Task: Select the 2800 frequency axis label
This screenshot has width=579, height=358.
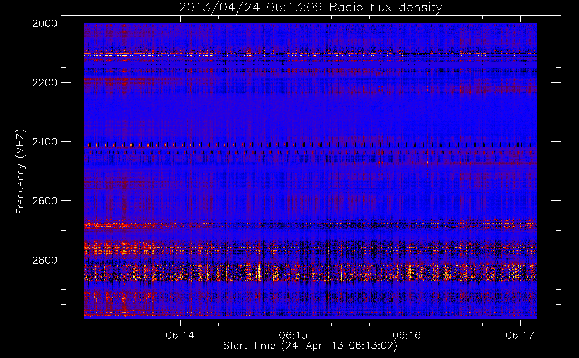Action: (x=45, y=260)
